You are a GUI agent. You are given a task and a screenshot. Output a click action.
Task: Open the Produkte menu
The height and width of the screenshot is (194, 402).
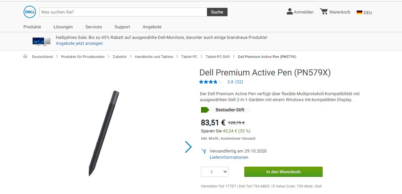pyautogui.click(x=32, y=27)
